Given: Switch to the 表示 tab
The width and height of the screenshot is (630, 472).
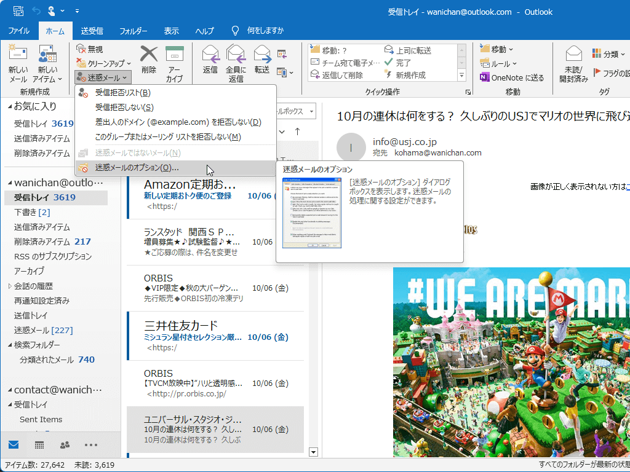Looking at the screenshot, I should [172, 31].
